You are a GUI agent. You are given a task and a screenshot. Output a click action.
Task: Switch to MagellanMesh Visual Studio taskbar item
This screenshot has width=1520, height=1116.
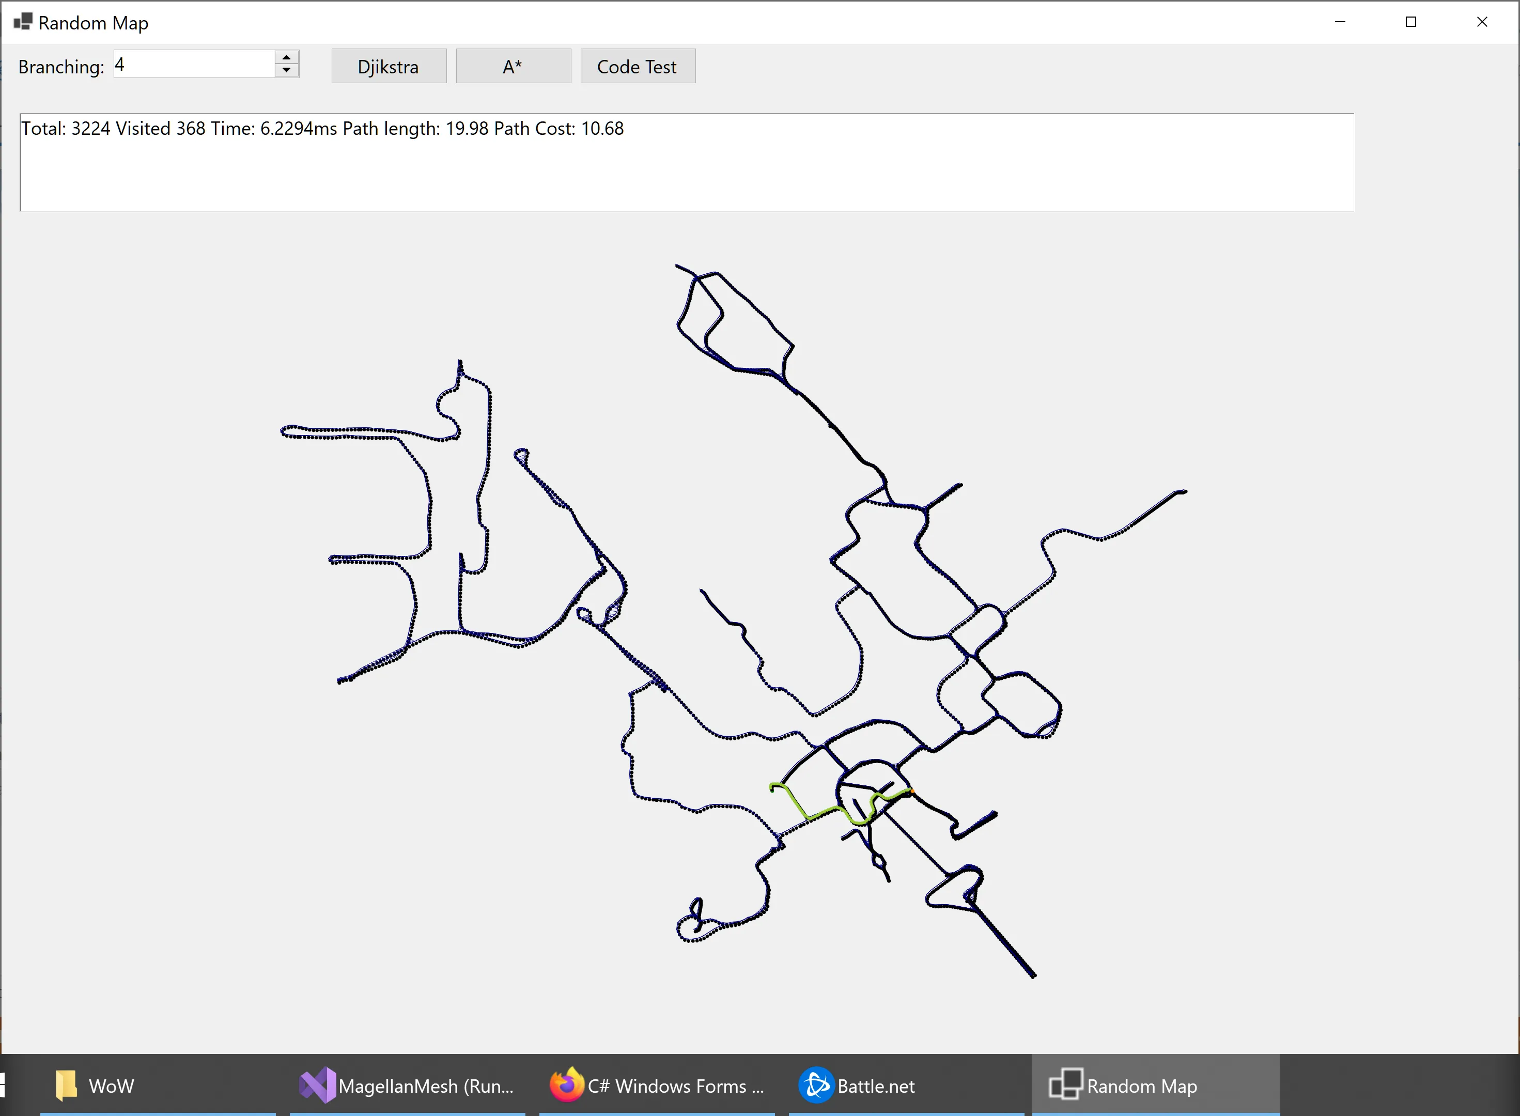407,1086
